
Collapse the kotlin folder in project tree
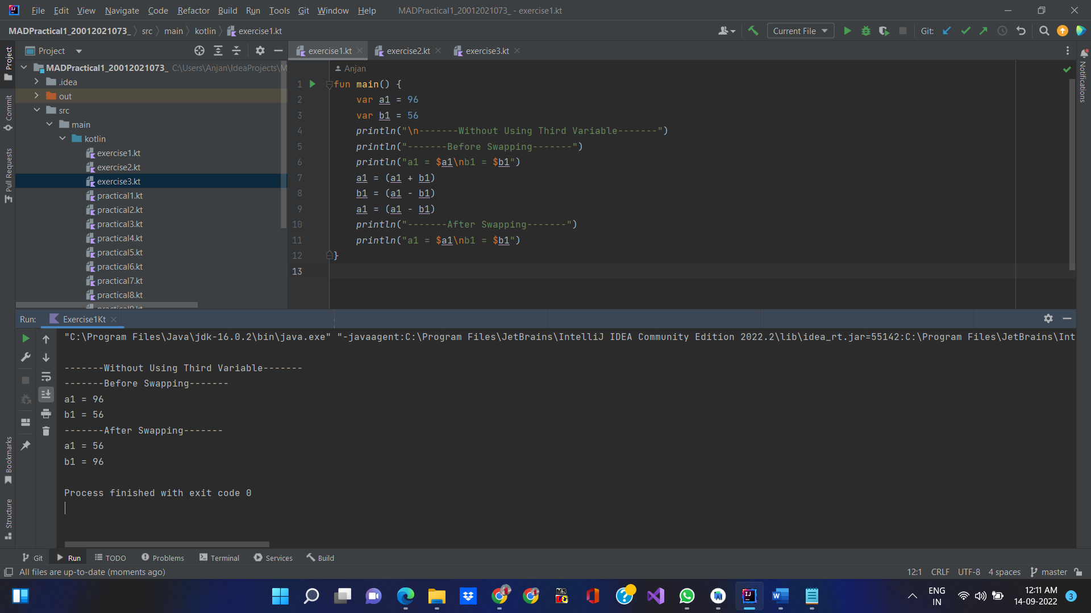click(x=63, y=138)
